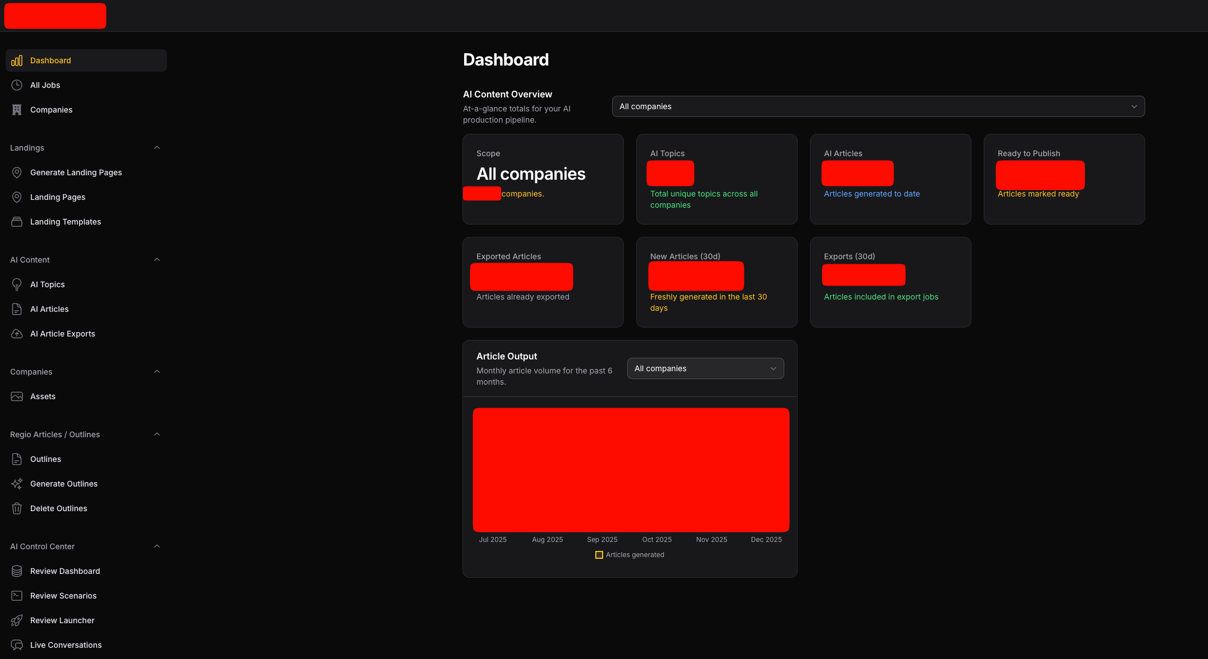This screenshot has width=1208, height=659.
Task: Click the Articles generated to date link
Action: [x=872, y=193]
